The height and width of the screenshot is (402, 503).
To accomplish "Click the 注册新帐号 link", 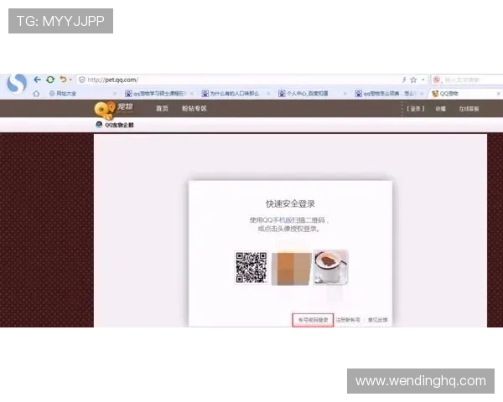I will 348,320.
